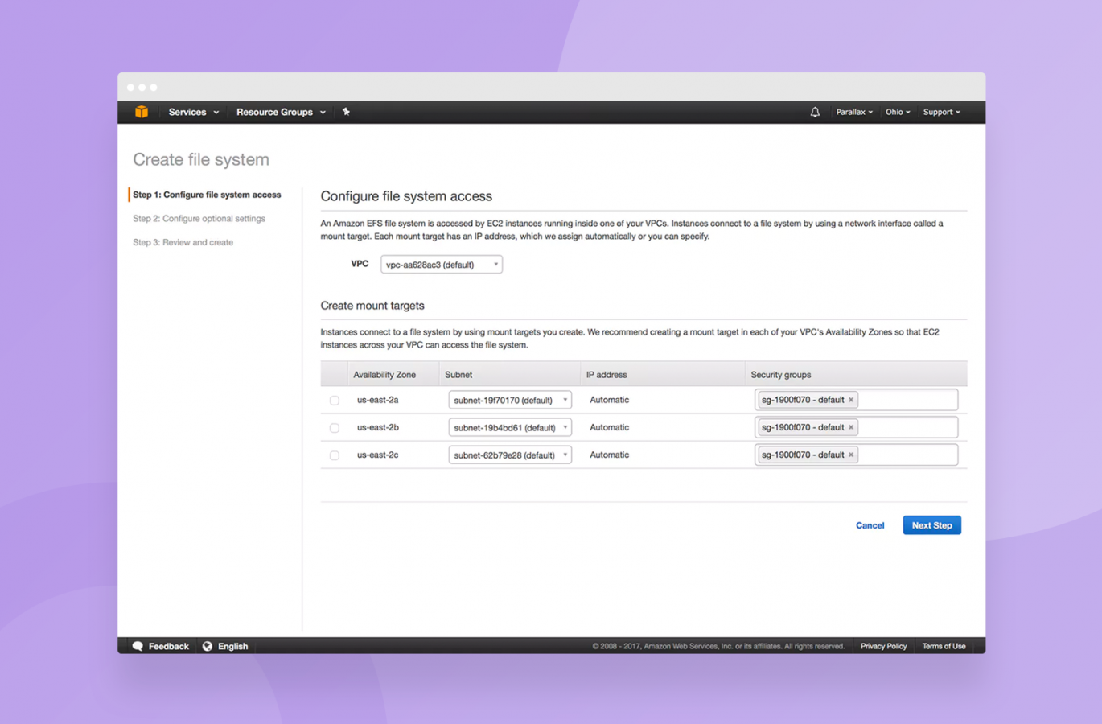1102x724 pixels.
Task: Check the us-east-2a availability zone checkbox
Action: [335, 401]
